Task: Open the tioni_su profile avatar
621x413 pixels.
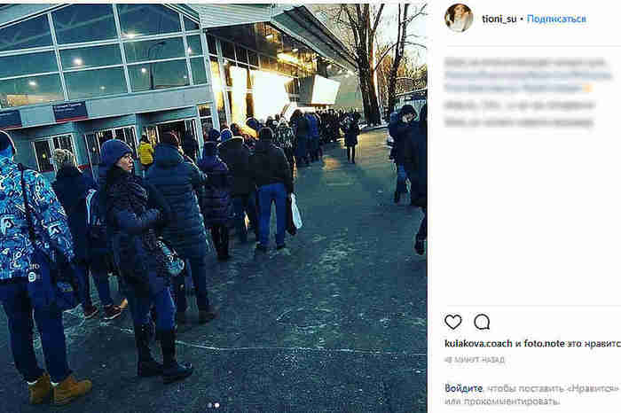Action: click(459, 18)
